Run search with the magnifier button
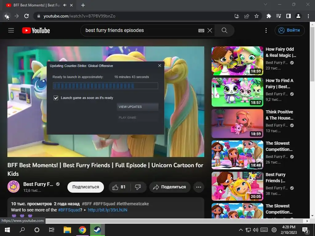This screenshot has width=315, height=236. point(224,30)
